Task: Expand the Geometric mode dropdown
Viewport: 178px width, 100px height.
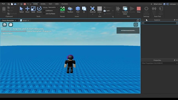Action: 53,7
